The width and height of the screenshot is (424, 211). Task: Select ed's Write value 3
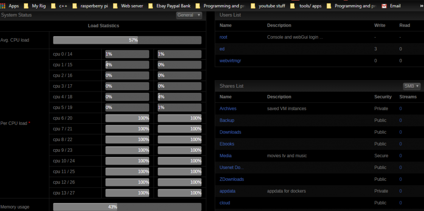376,49
